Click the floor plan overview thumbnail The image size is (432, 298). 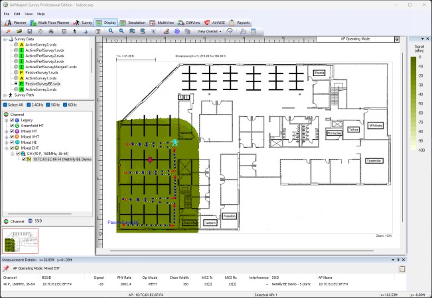point(20,241)
